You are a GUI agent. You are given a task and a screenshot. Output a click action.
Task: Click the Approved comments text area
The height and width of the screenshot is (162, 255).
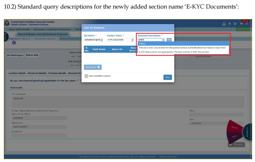(x=127, y=102)
